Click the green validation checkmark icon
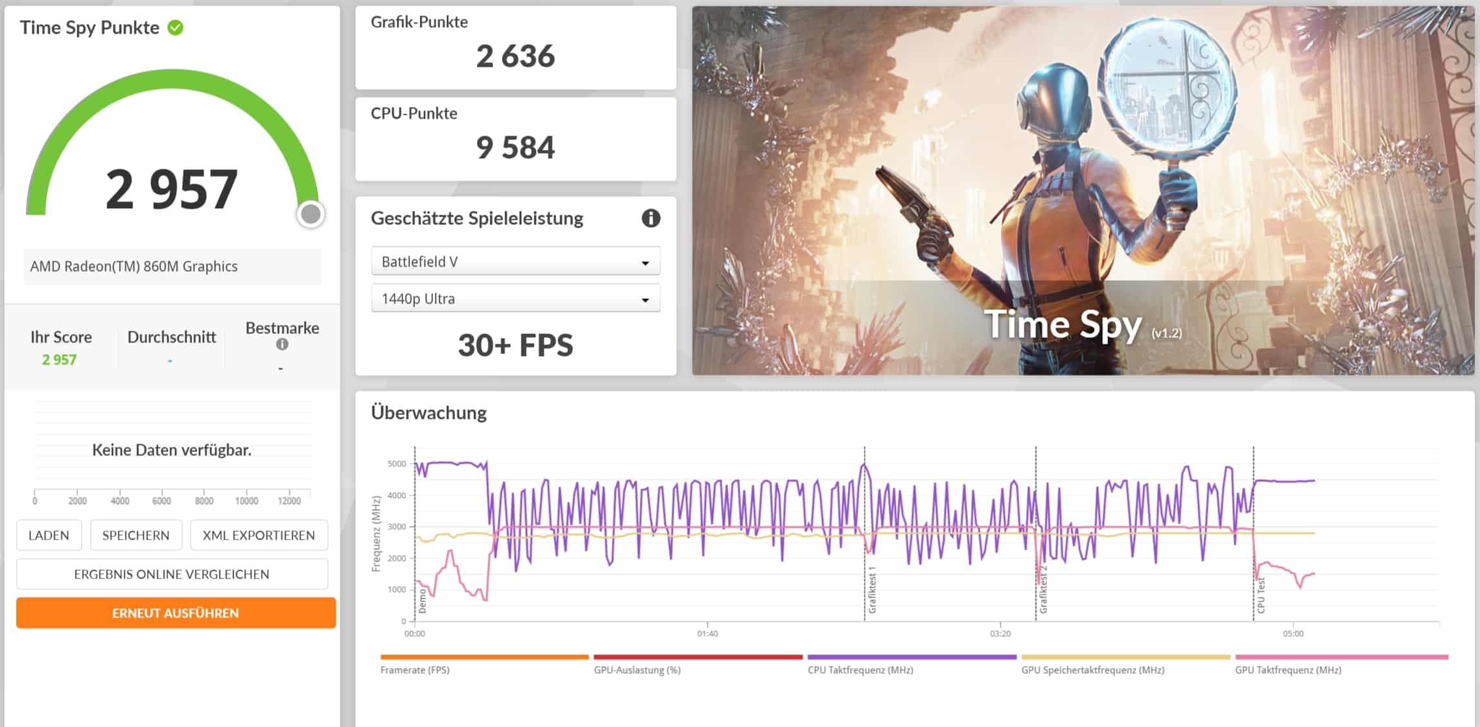 coord(175,28)
